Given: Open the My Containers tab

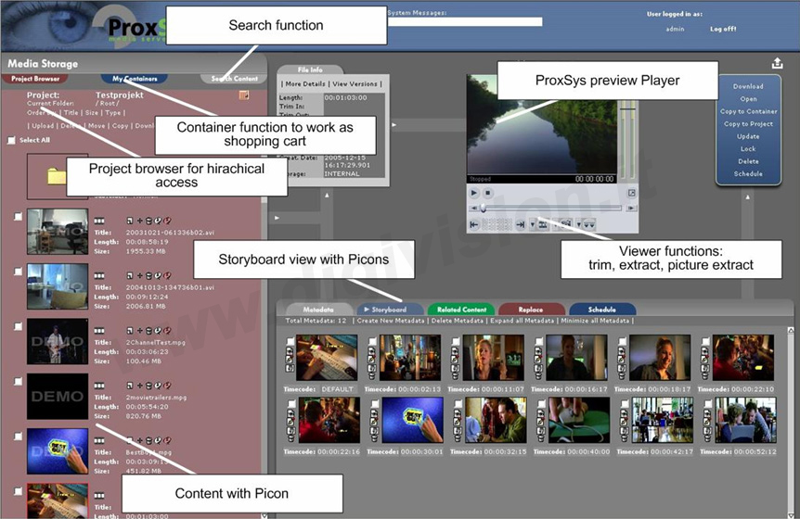Looking at the screenshot, I should pos(135,79).
